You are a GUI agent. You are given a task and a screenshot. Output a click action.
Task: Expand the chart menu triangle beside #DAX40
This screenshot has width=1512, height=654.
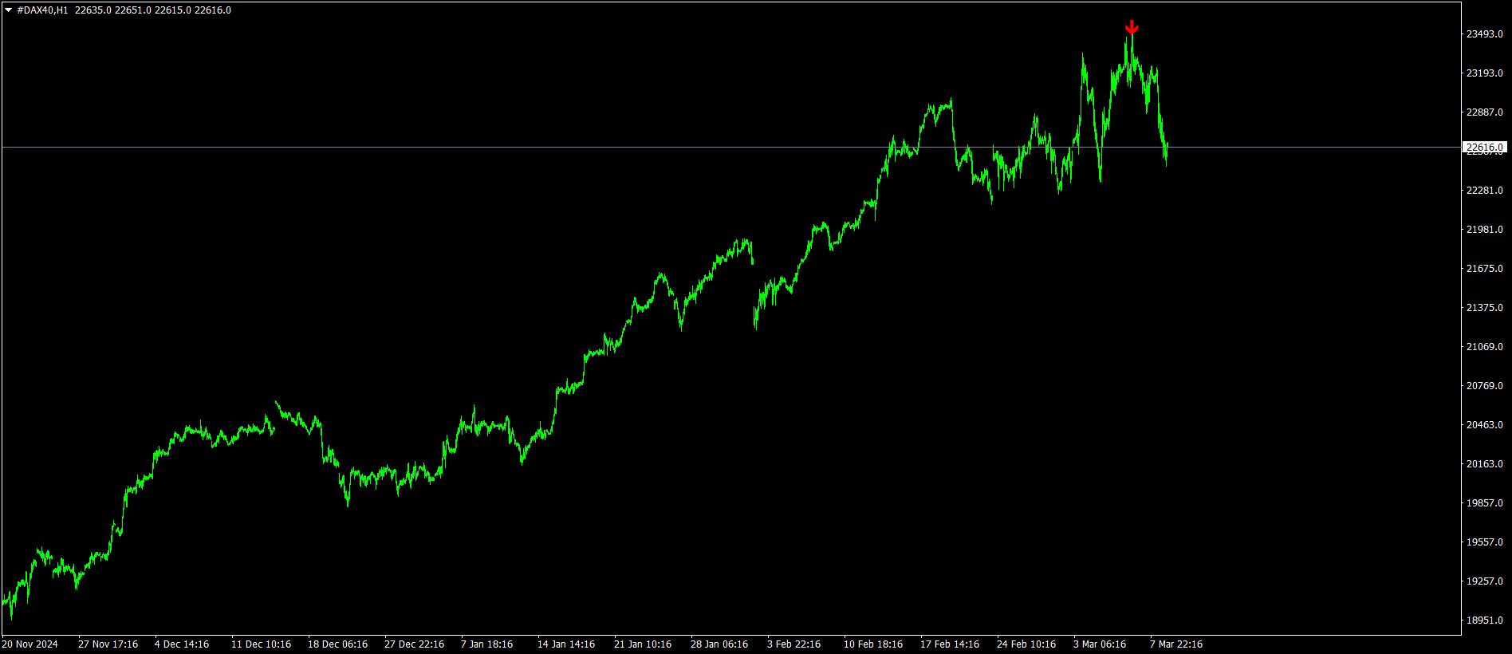pyautogui.click(x=8, y=10)
